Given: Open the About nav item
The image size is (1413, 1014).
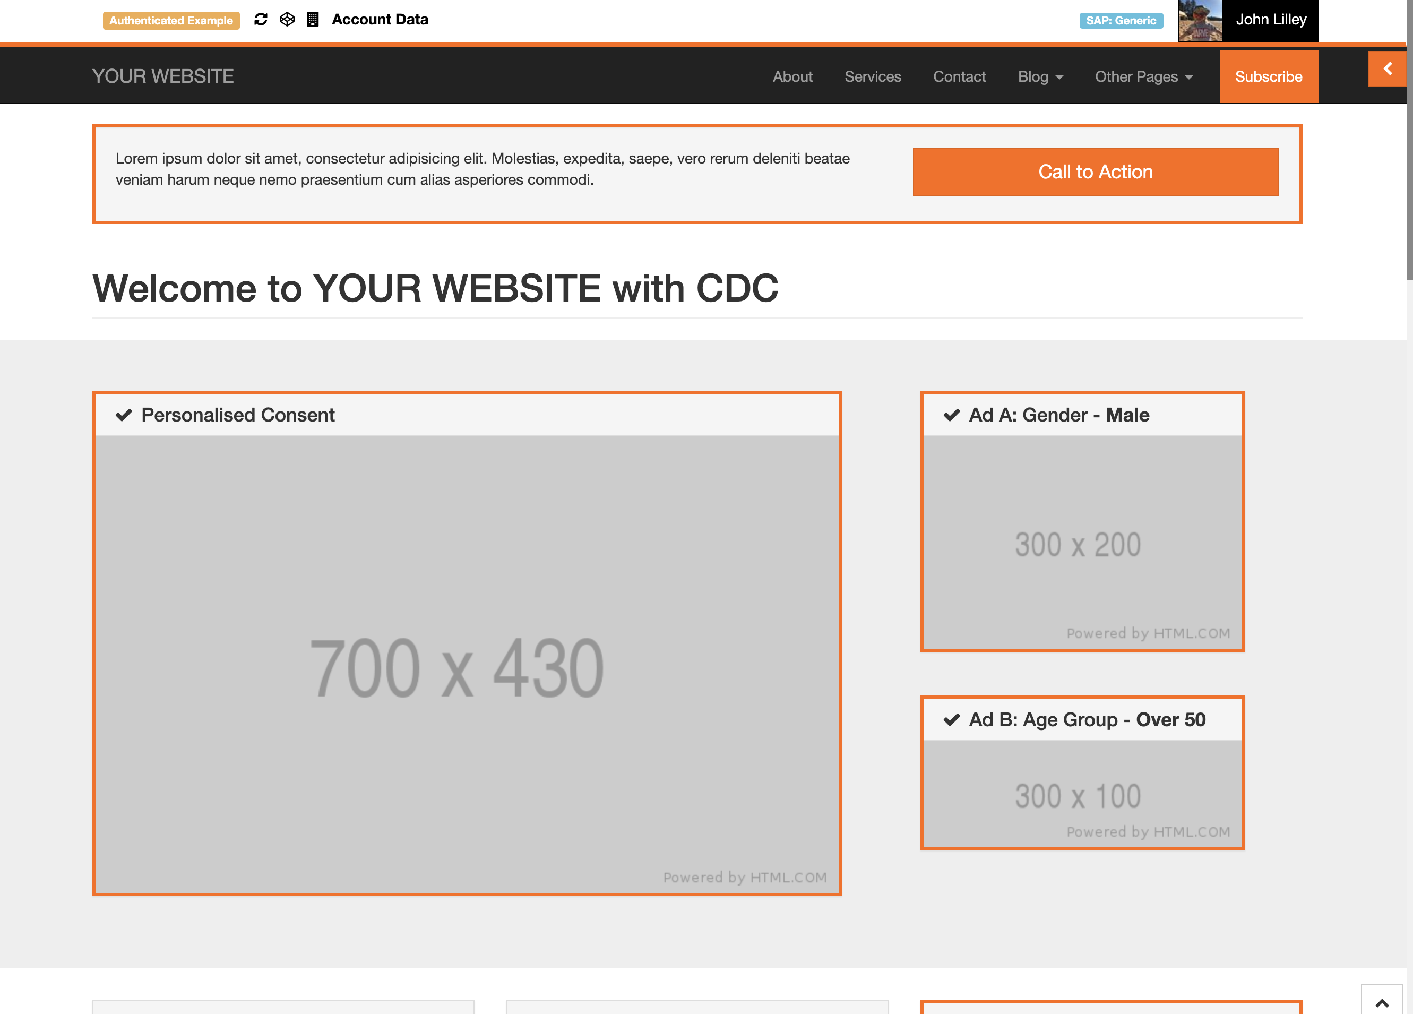Looking at the screenshot, I should pos(792,76).
